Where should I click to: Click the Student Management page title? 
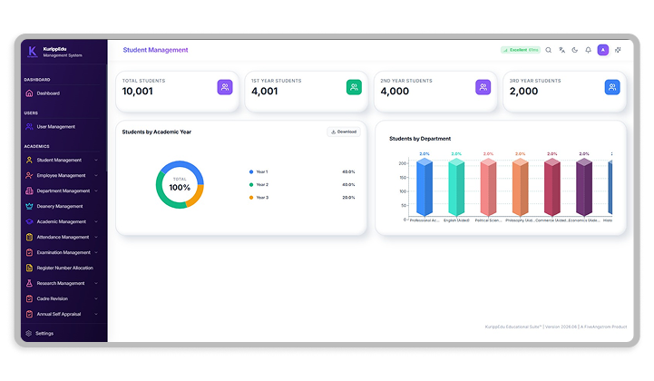tap(155, 50)
